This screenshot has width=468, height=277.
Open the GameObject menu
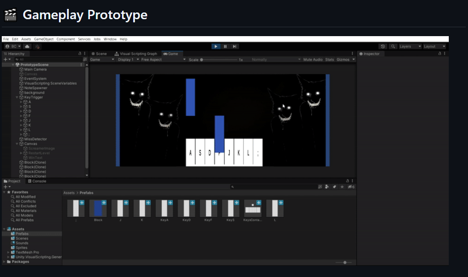click(x=43, y=39)
